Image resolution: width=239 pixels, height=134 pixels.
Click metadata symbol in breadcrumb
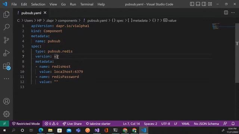[x=140, y=20]
